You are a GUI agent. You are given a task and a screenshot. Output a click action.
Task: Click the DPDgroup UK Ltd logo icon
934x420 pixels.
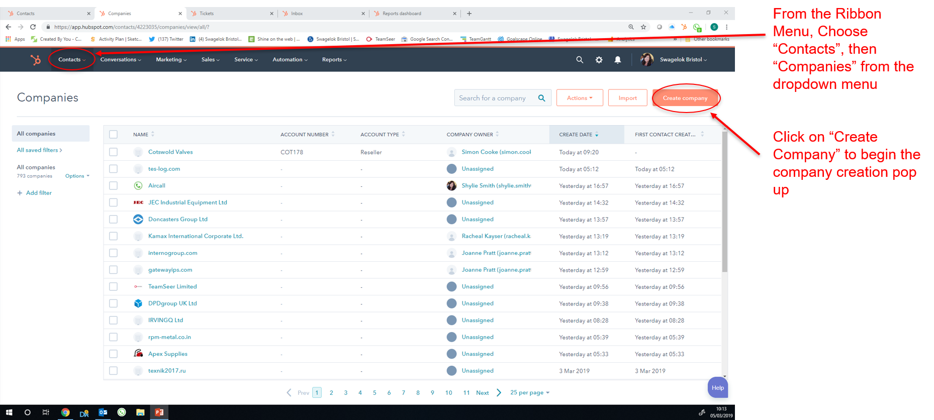pos(138,303)
